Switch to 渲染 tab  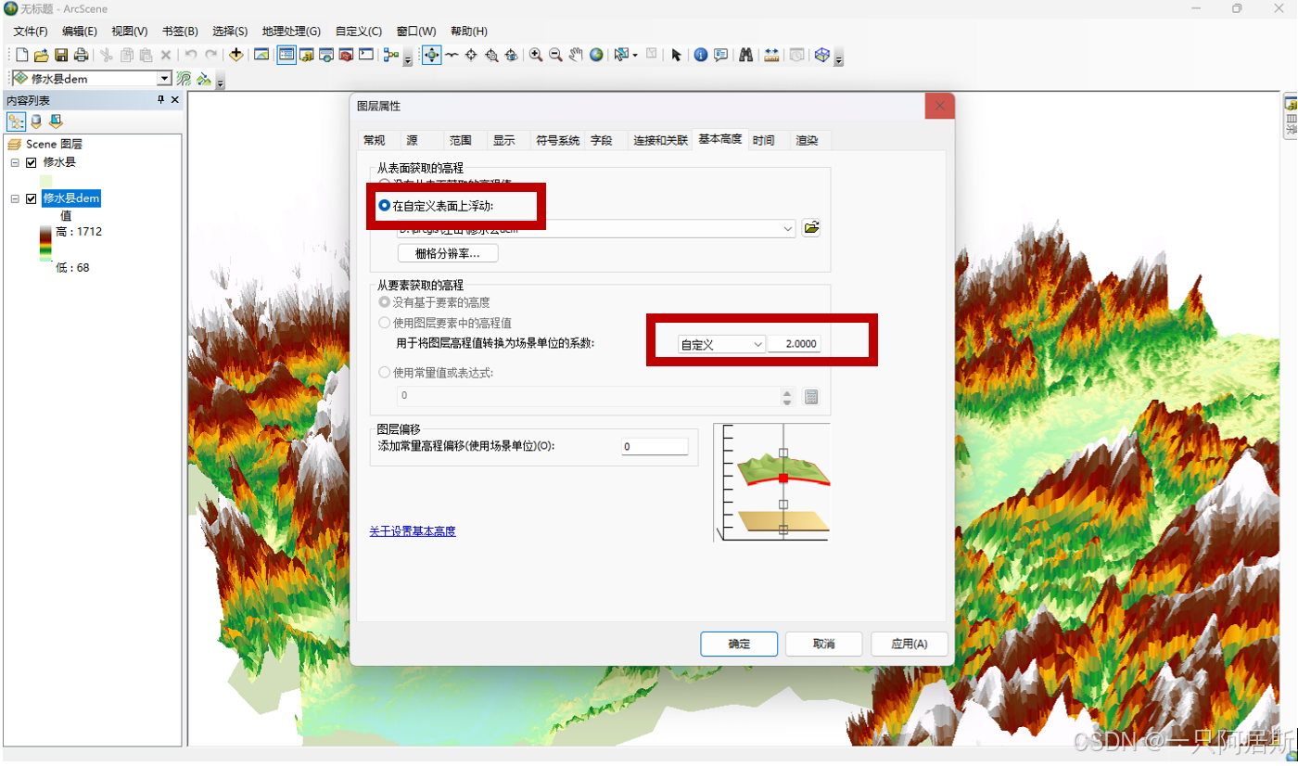807,140
